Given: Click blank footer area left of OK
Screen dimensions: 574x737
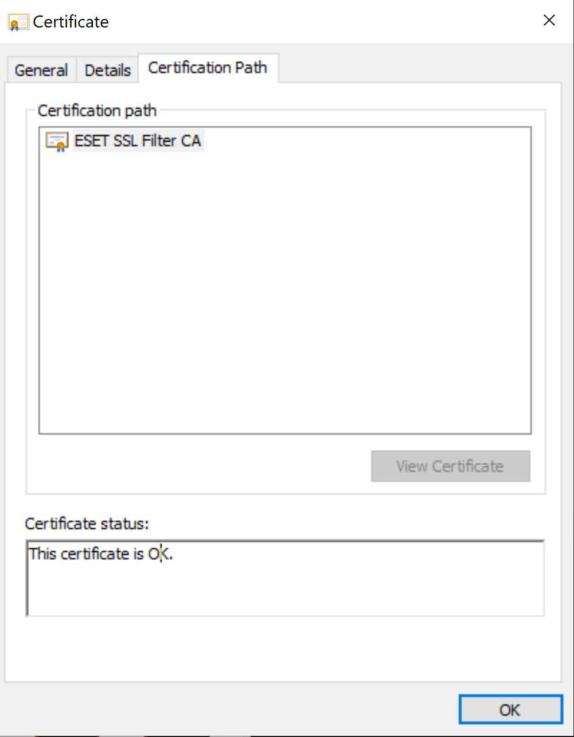Looking at the screenshot, I should [229, 710].
